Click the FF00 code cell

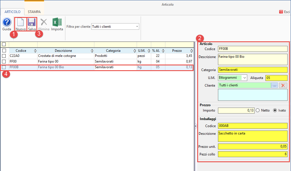(x=23, y=61)
